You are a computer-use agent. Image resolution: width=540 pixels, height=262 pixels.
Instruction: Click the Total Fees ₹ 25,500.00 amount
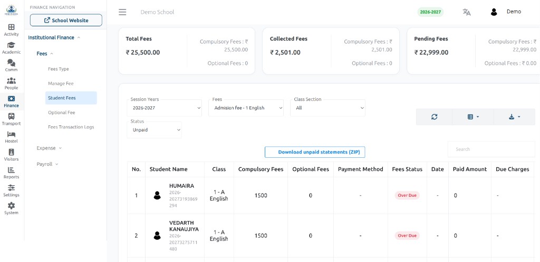(x=142, y=53)
